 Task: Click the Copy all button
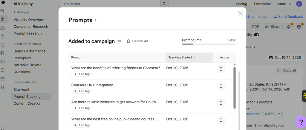pyautogui.click(x=286, y=70)
